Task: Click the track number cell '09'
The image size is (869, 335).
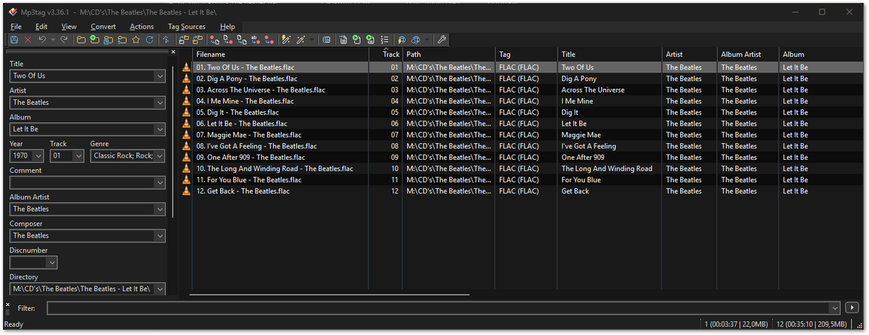Action: tap(395, 158)
